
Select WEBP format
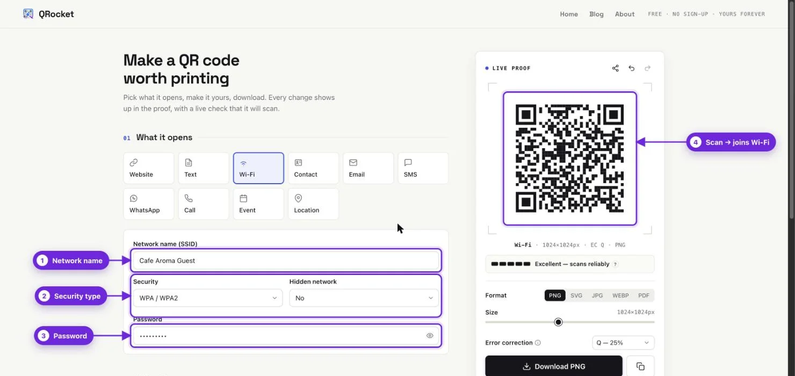[620, 295]
